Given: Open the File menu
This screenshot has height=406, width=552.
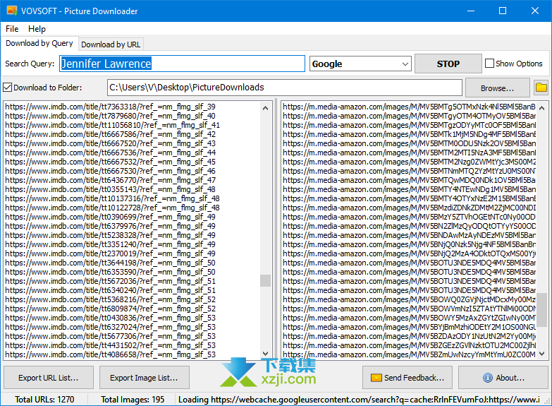Looking at the screenshot, I should tap(12, 28).
